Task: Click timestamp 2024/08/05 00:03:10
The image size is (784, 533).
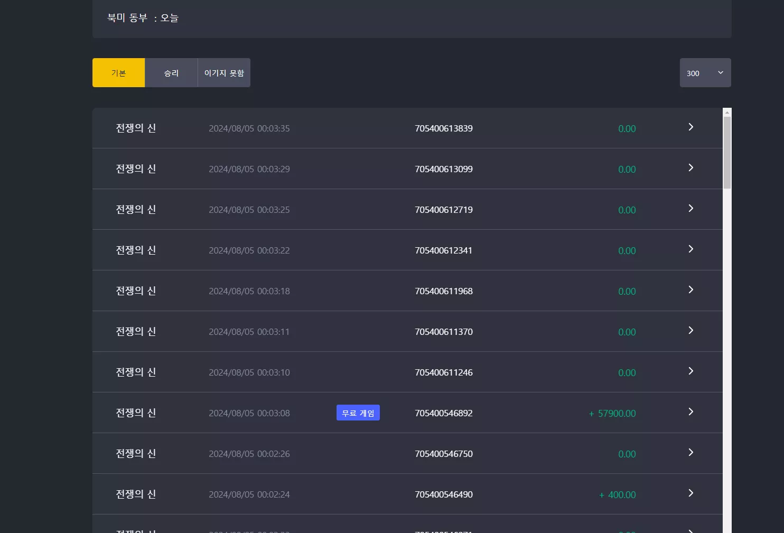Action: [x=249, y=372]
